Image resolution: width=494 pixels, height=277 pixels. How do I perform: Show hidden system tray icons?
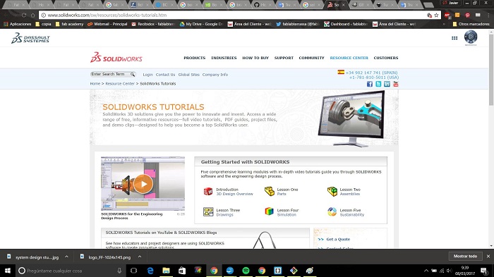click(426, 271)
